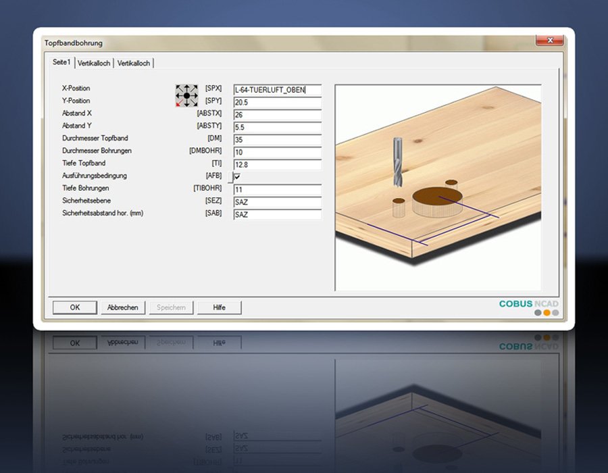Click the drilling preview illustration
Screen dimensions: 608x473
click(x=438, y=188)
